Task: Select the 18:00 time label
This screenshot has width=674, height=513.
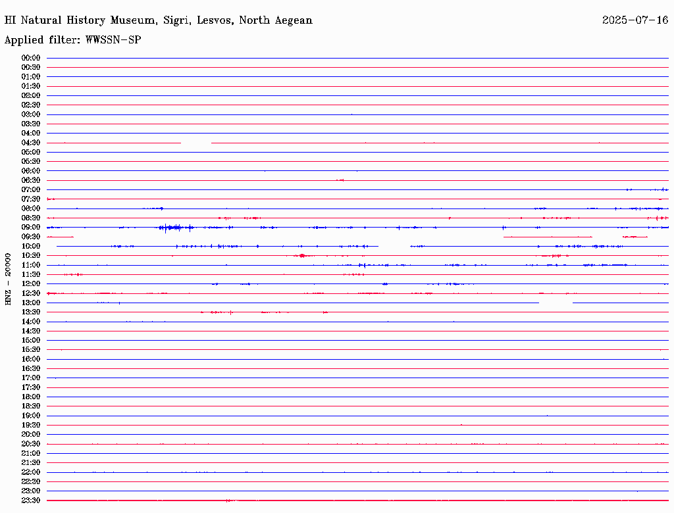Action: pos(31,397)
